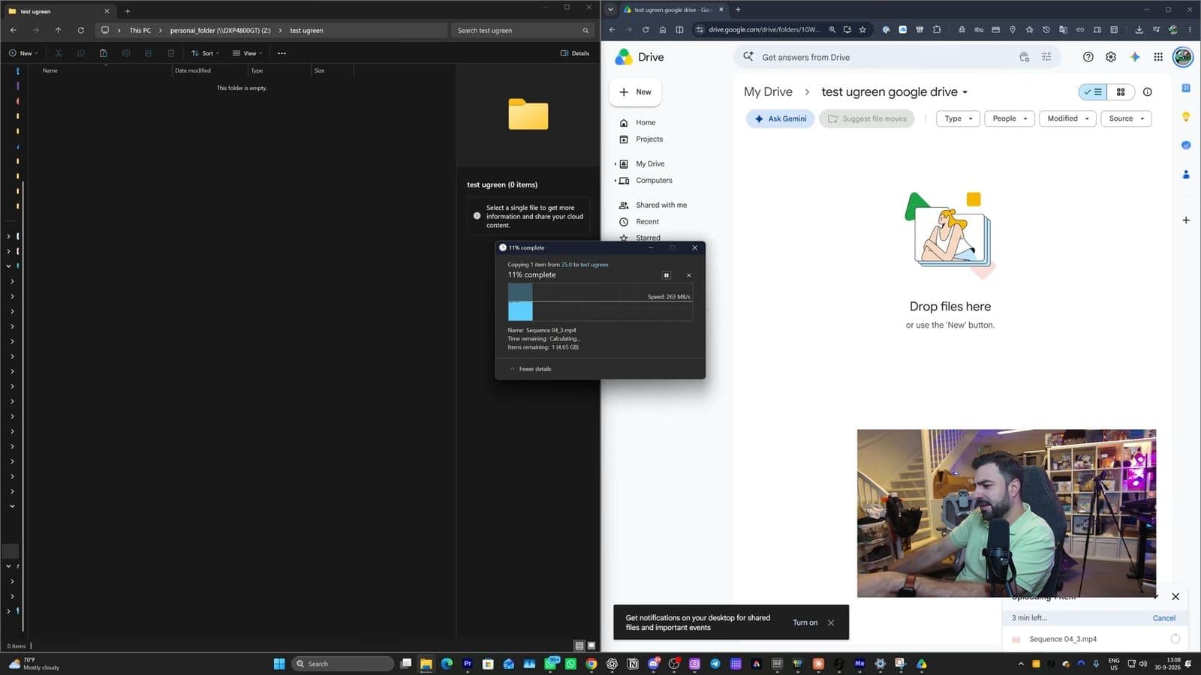Click the Gemini sparkle icon in Drive header
The width and height of the screenshot is (1201, 675).
pos(1135,57)
